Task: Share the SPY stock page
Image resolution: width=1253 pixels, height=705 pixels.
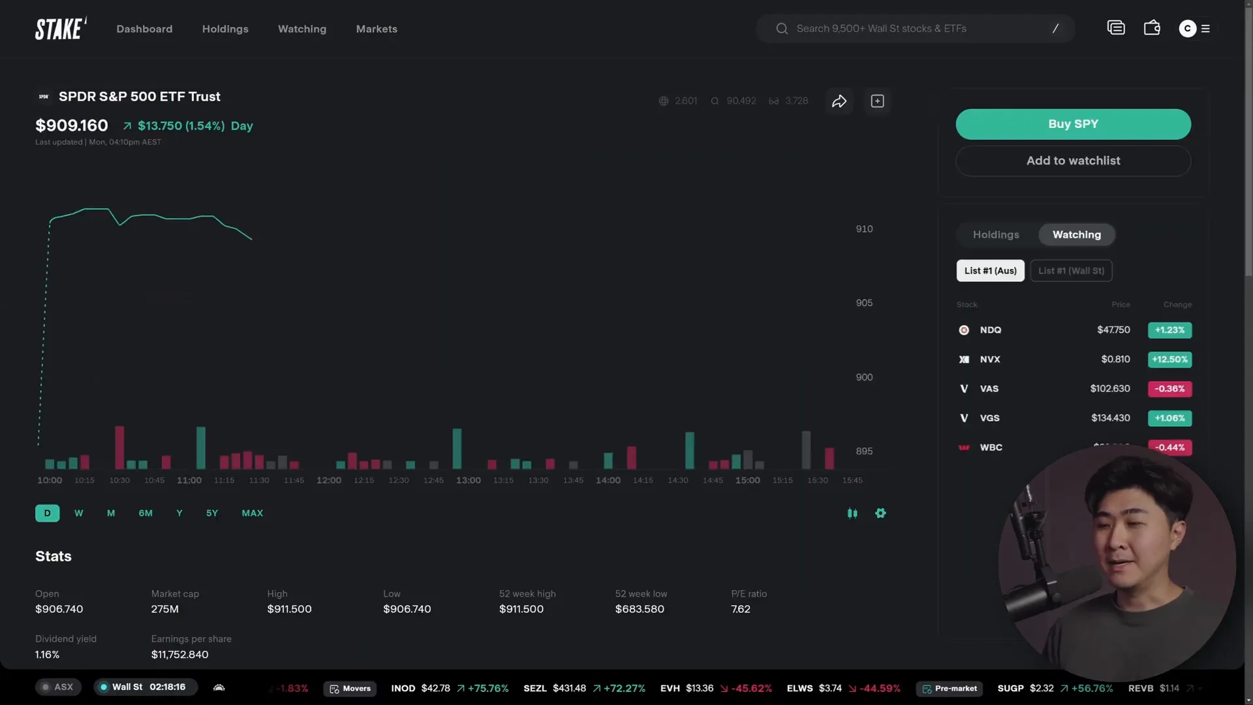Action: tap(839, 101)
